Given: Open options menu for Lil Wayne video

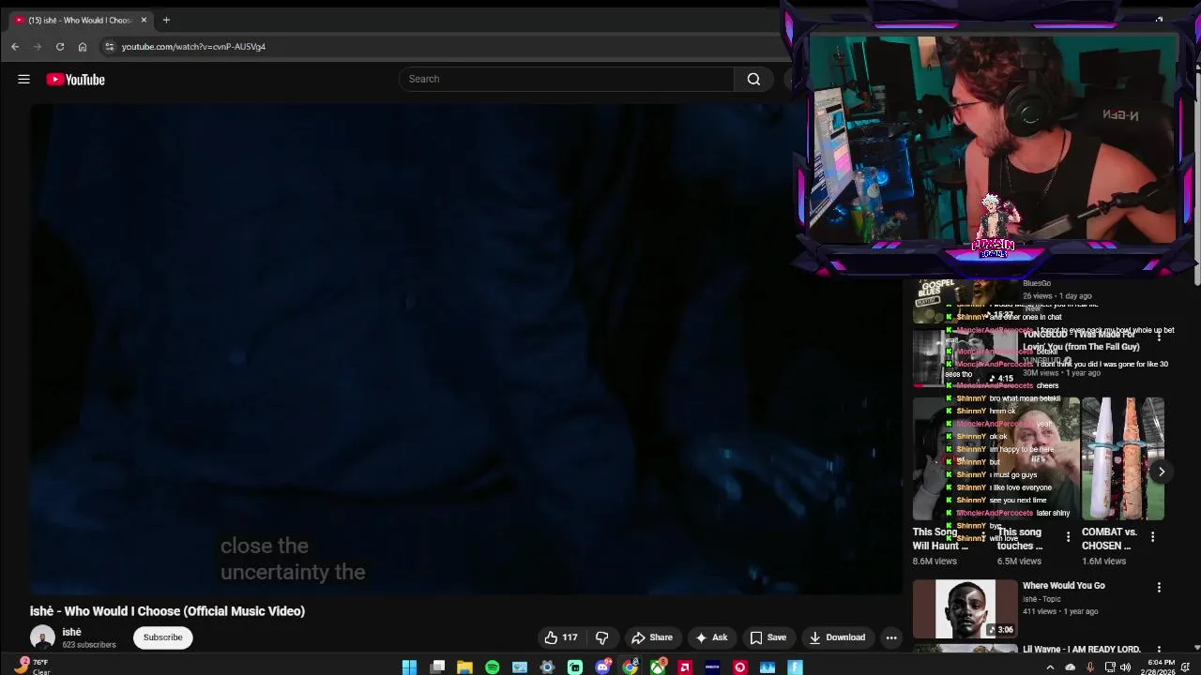Looking at the screenshot, I should [1159, 650].
